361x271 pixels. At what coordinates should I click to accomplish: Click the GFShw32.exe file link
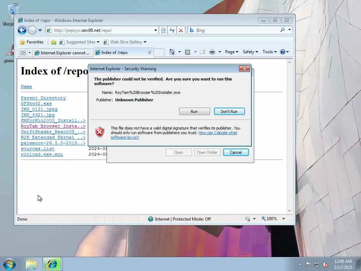click(x=36, y=103)
